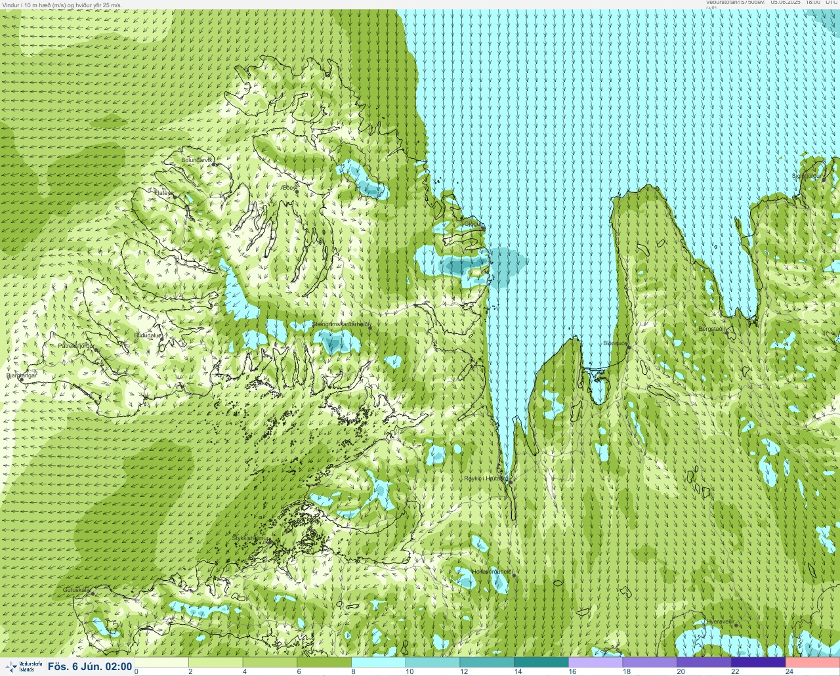Pick the 10–12 m/s legend swatch
Viewport: 840px width, 676px height.
pyautogui.click(x=432, y=662)
